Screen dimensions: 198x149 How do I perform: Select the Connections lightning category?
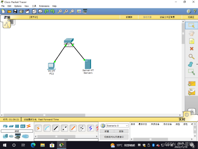point(29,126)
